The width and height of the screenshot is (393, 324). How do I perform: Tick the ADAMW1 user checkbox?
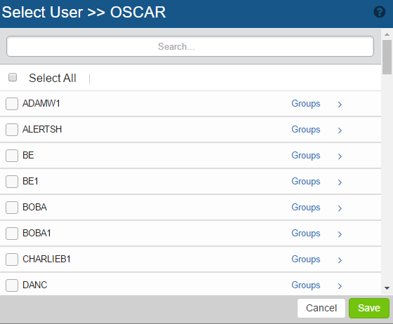(x=12, y=104)
